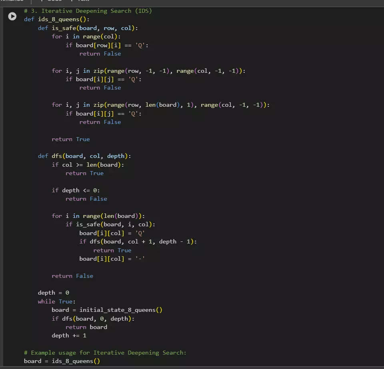The image size is (384, 369).
Task: Run the ids_8_queens code cell
Action: pos(12,17)
